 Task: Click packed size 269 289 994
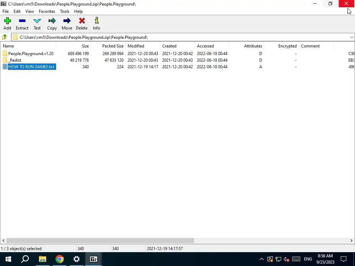(x=113, y=54)
